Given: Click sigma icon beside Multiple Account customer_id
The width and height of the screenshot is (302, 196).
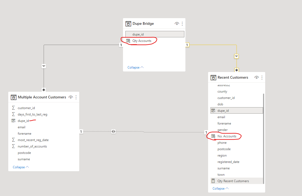Looking at the screenshot, I should coord(14,108).
